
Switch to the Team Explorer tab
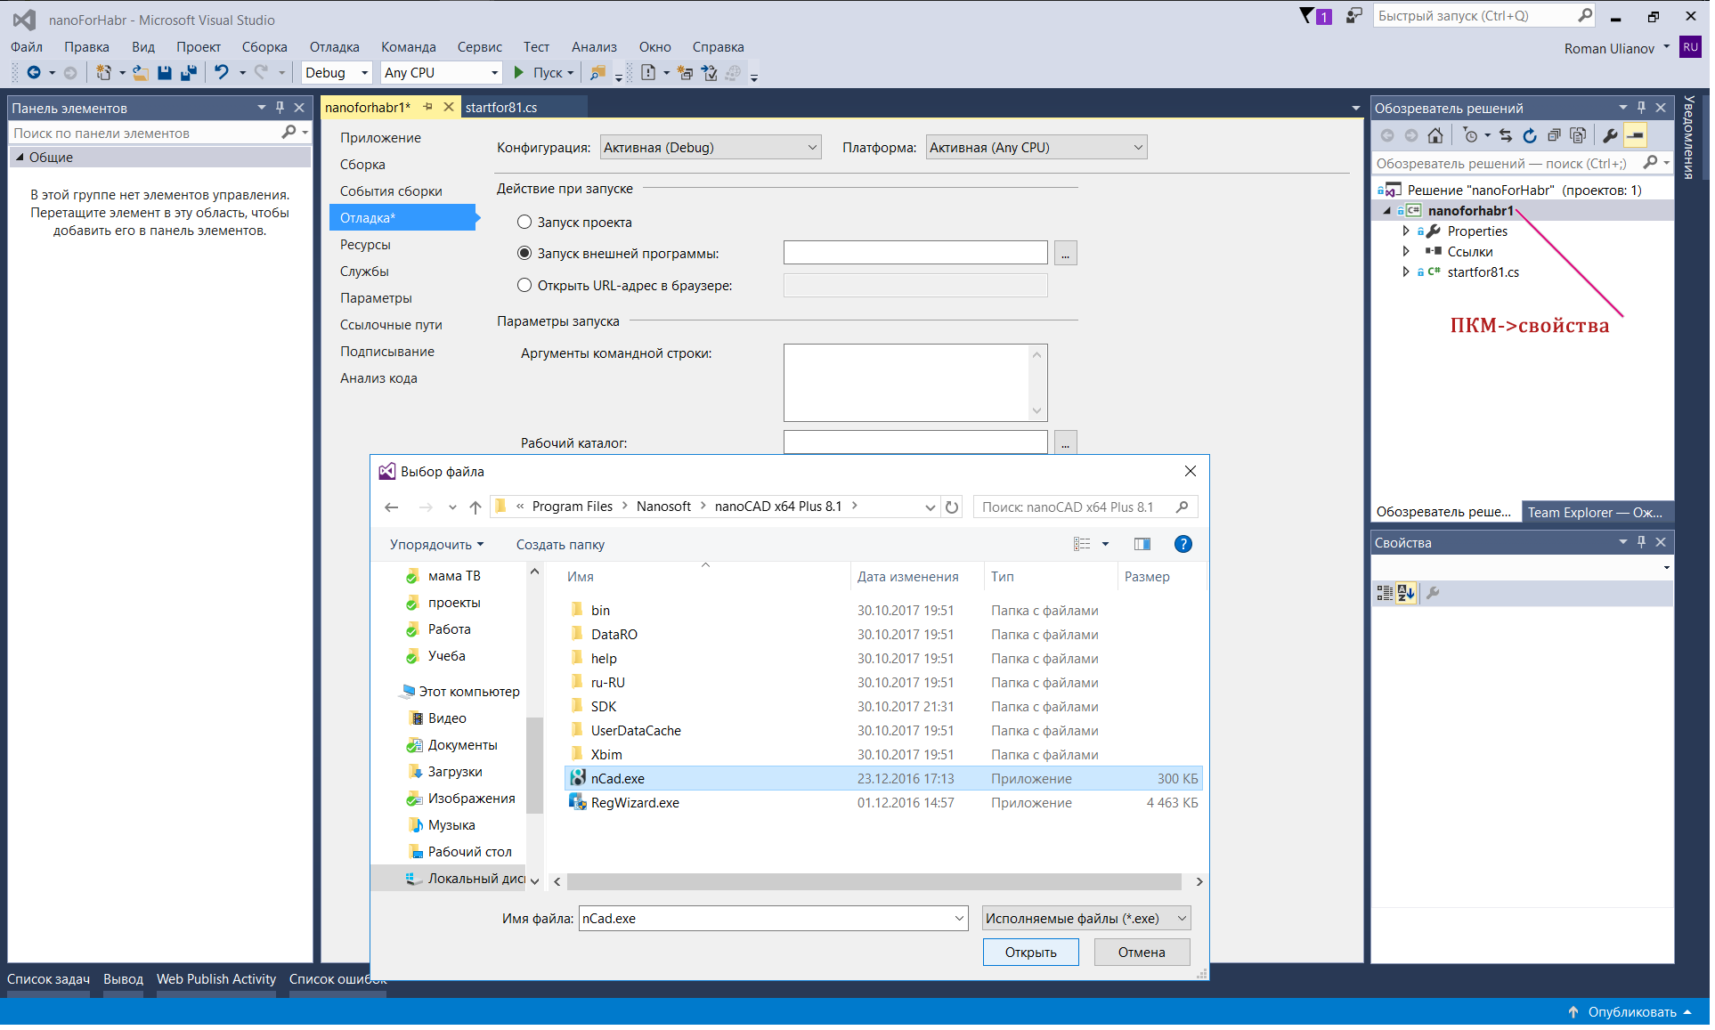pos(1596,513)
